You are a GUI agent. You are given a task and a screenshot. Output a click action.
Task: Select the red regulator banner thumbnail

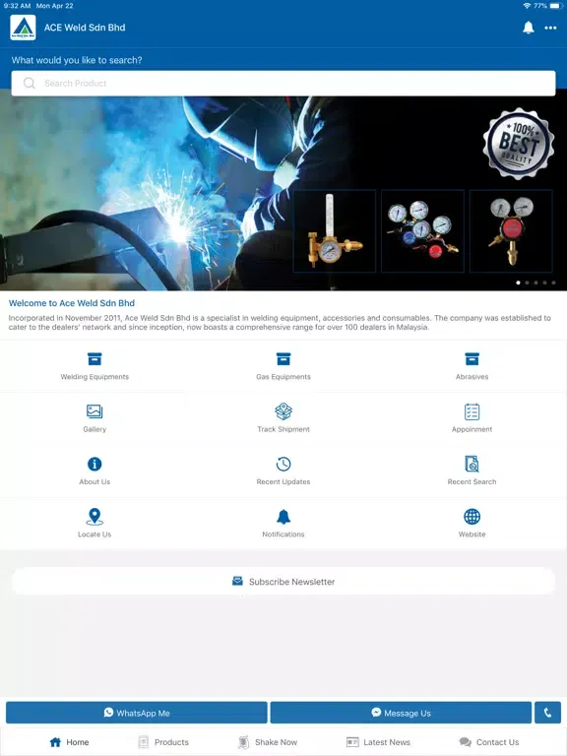(511, 231)
